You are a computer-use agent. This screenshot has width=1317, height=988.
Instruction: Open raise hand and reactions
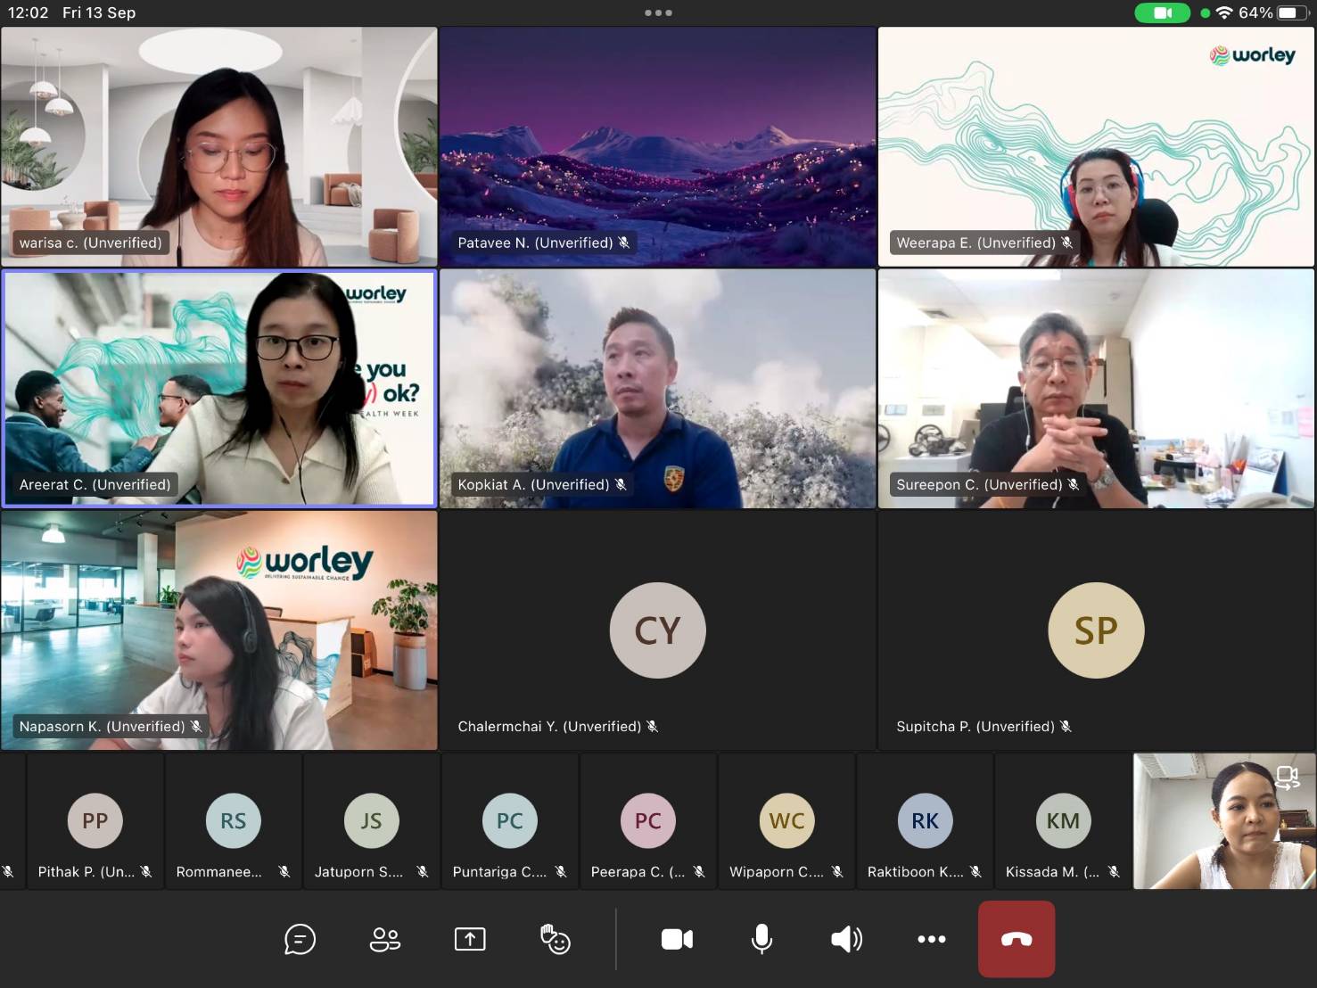555,939
